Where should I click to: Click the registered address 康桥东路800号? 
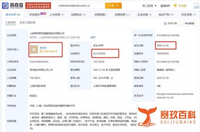[52, 106]
